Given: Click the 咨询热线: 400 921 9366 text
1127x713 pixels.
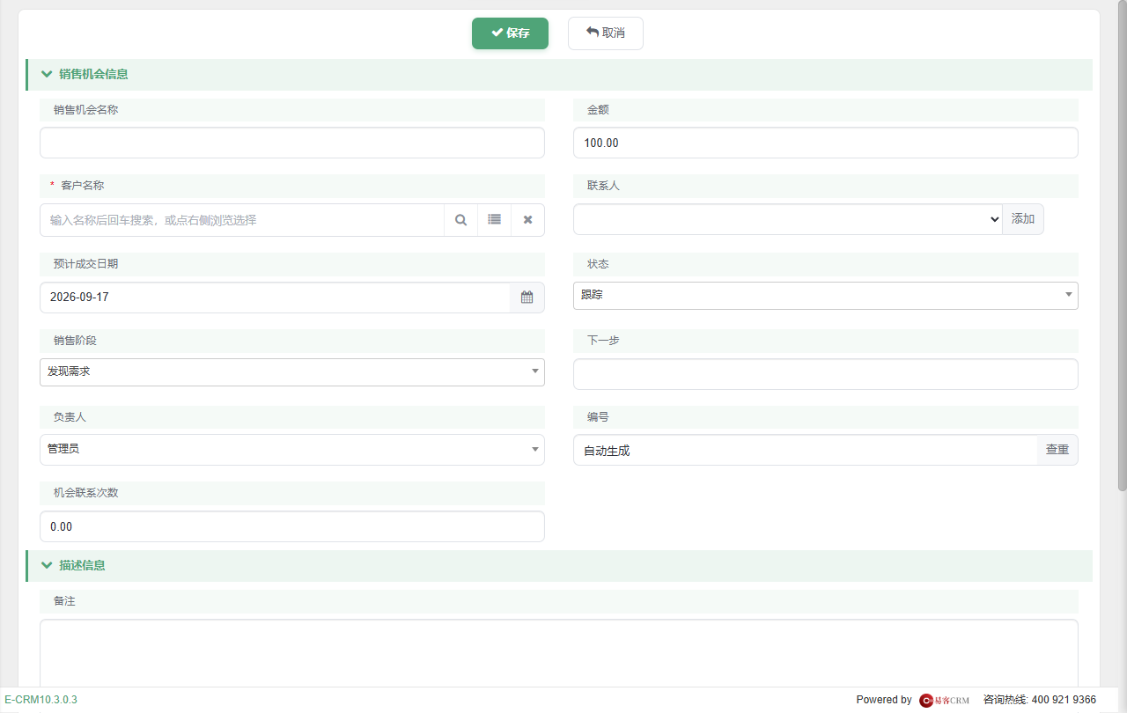Looking at the screenshot, I should [1040, 700].
